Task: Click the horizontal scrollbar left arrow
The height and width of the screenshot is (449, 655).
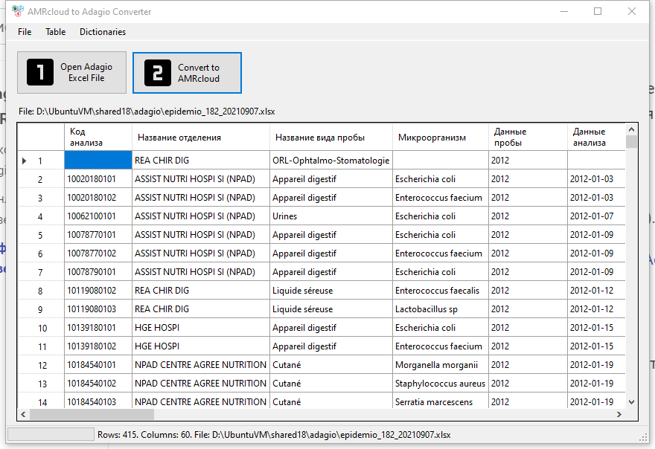Action: pyautogui.click(x=23, y=414)
